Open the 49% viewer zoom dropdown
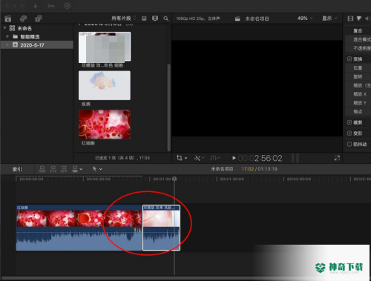 [x=305, y=19]
